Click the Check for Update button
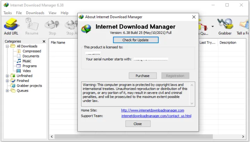The width and height of the screenshot is (250, 142). tap(136, 40)
